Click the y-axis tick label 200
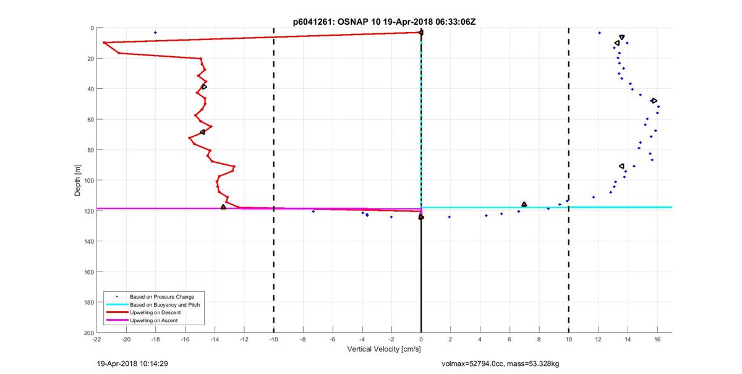Viewport: 742px width, 374px height. pos(89,333)
